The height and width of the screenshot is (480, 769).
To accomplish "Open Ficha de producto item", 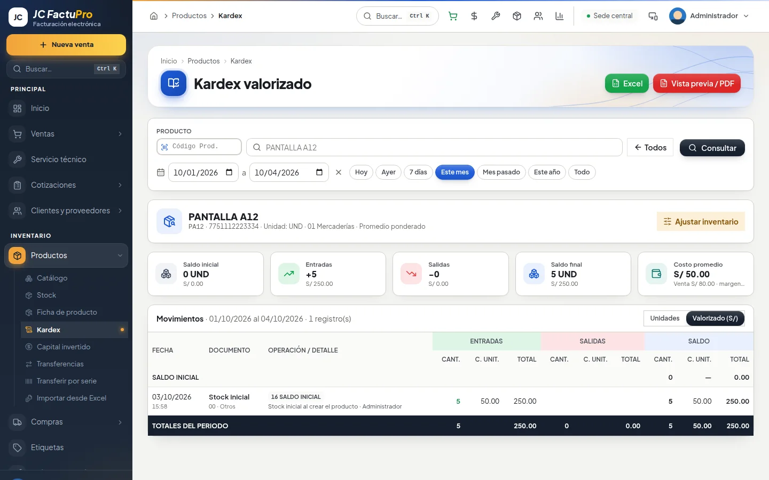I will 75,312.
